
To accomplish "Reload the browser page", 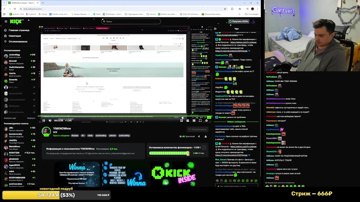I will point(15,9).
